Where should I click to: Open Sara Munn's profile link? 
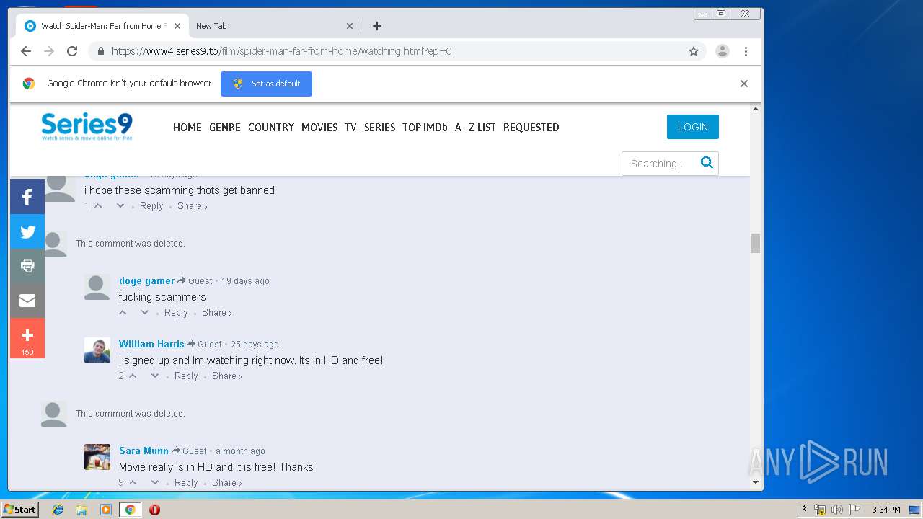(143, 451)
